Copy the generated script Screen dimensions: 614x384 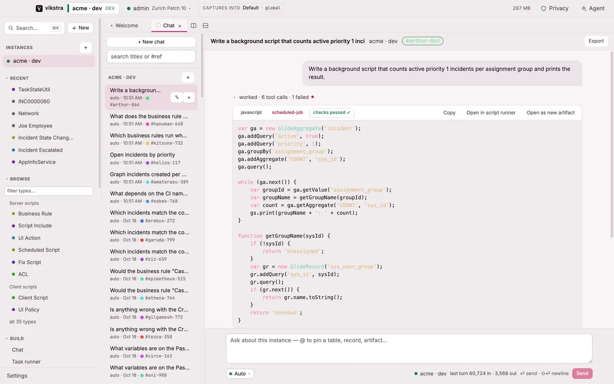tap(449, 112)
